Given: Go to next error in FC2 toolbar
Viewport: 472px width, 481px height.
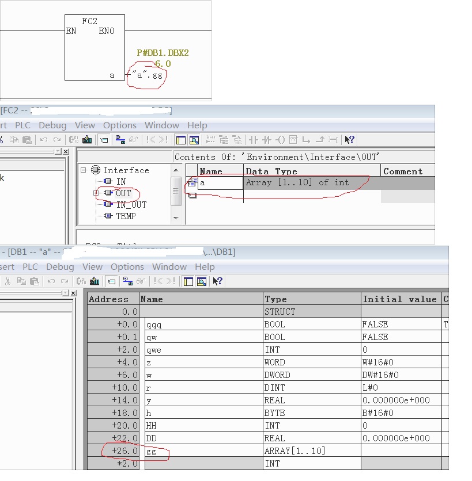Looking at the screenshot, I should tap(163, 140).
